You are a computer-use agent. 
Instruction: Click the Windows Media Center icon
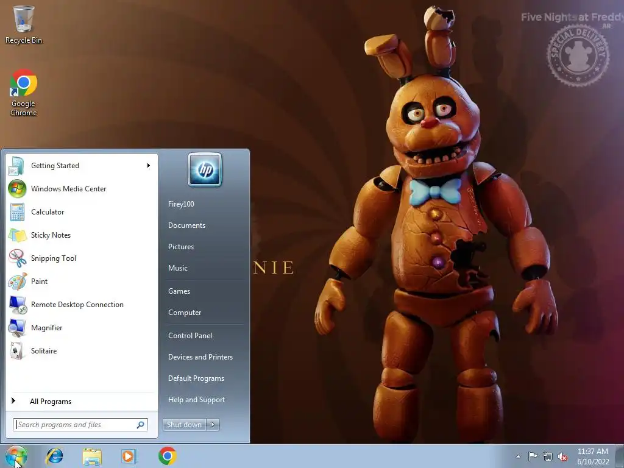tap(17, 189)
